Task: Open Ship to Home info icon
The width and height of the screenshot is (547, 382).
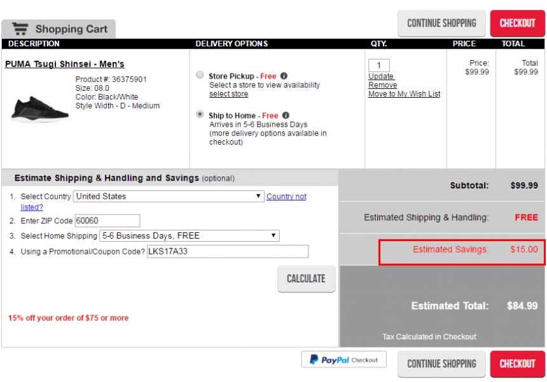Action: 286,115
